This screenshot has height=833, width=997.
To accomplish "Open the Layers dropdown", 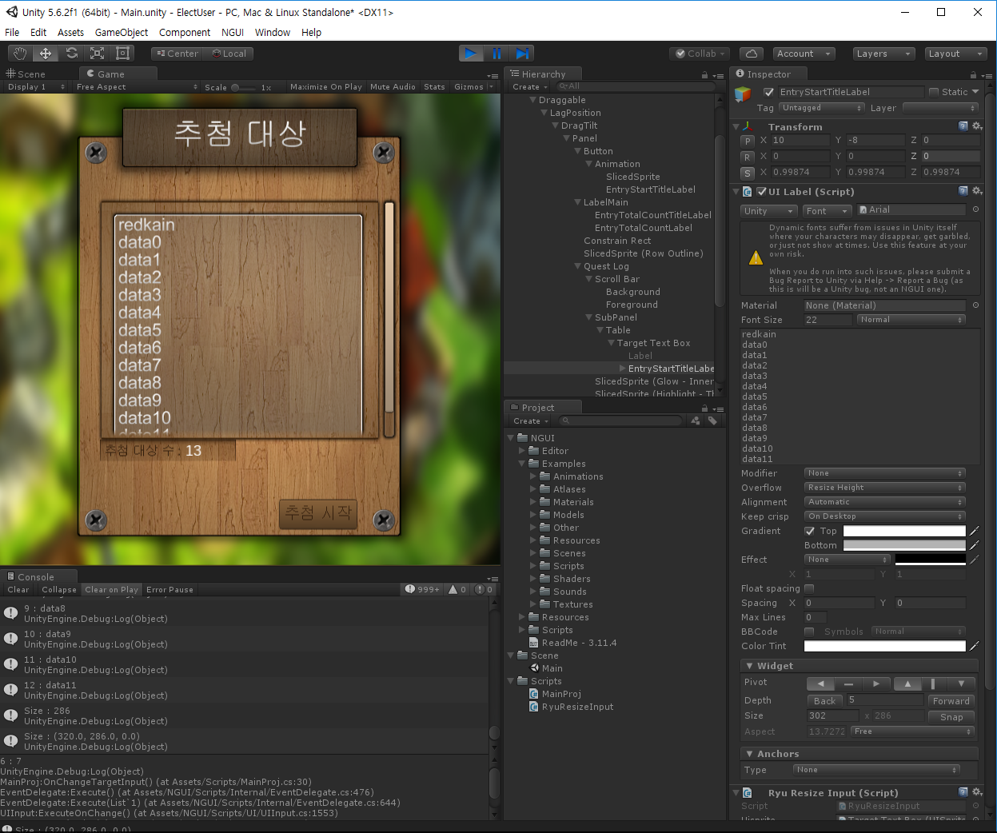I will [x=883, y=54].
